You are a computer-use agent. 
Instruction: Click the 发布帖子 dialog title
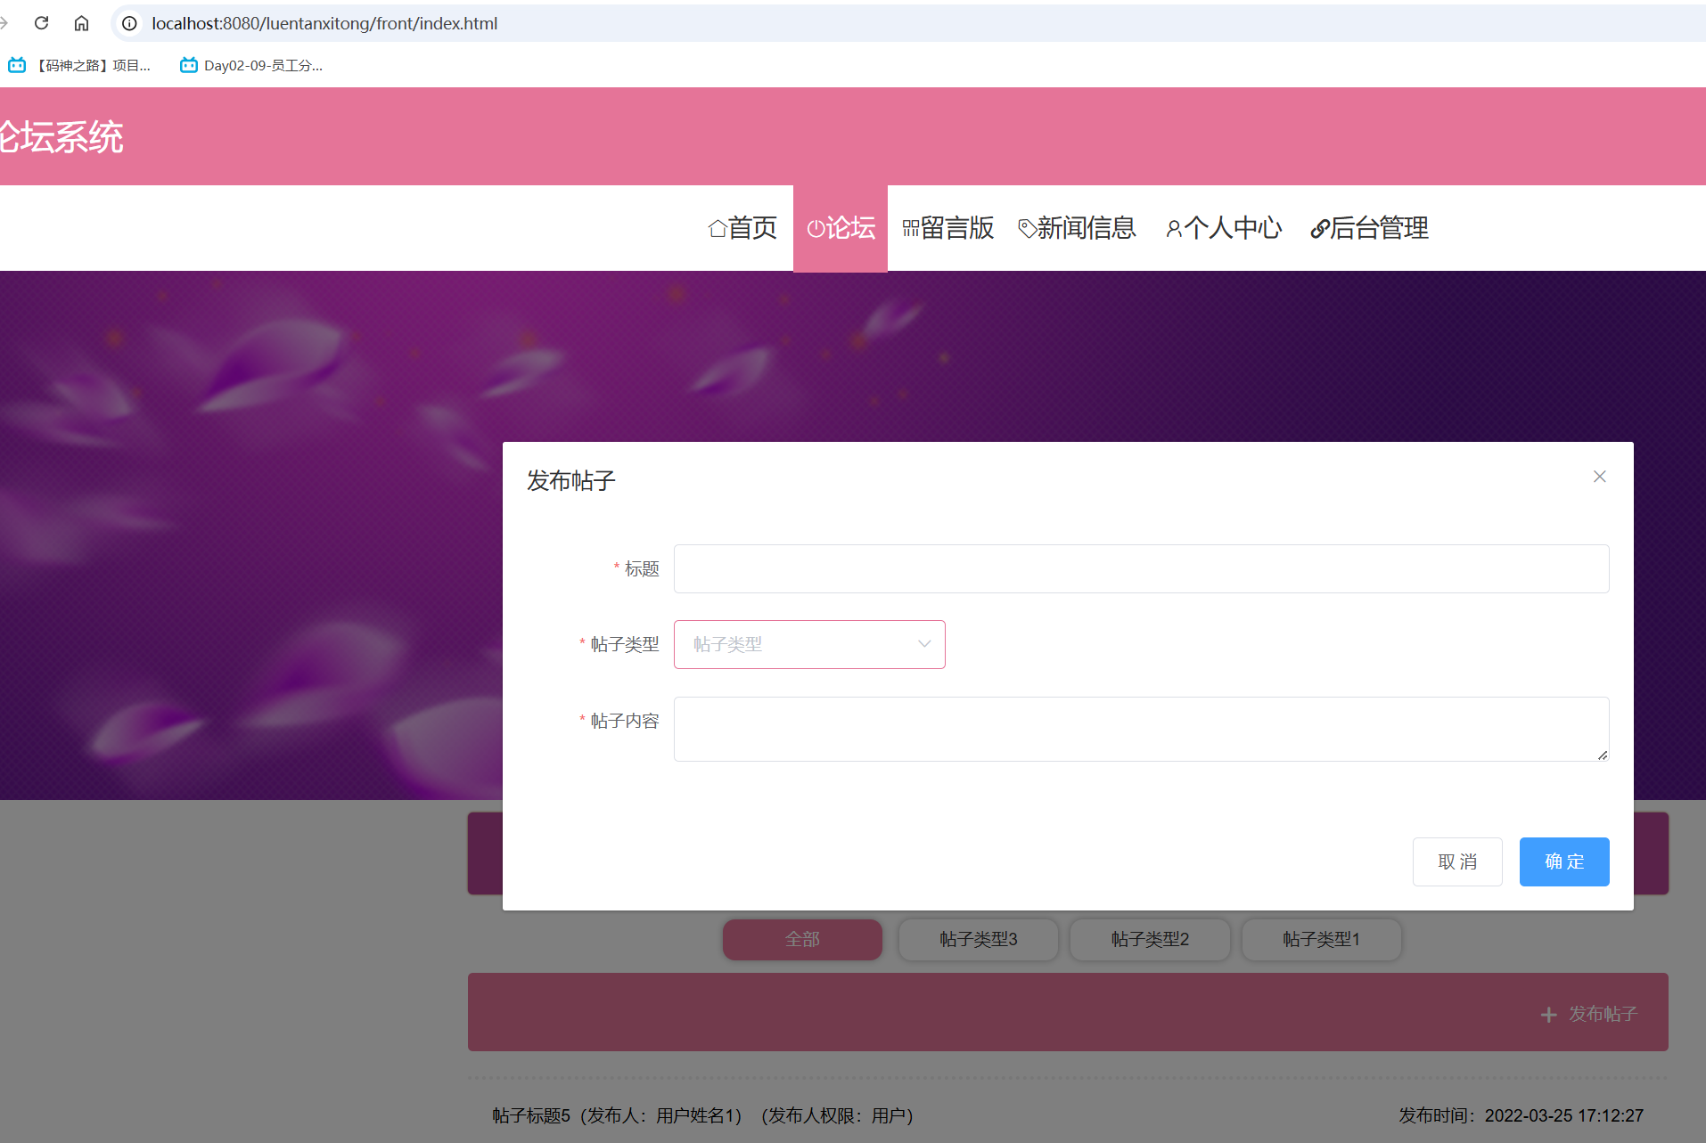coord(570,481)
